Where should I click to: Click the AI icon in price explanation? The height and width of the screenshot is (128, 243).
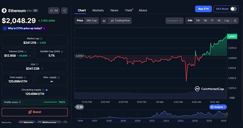click(5, 28)
